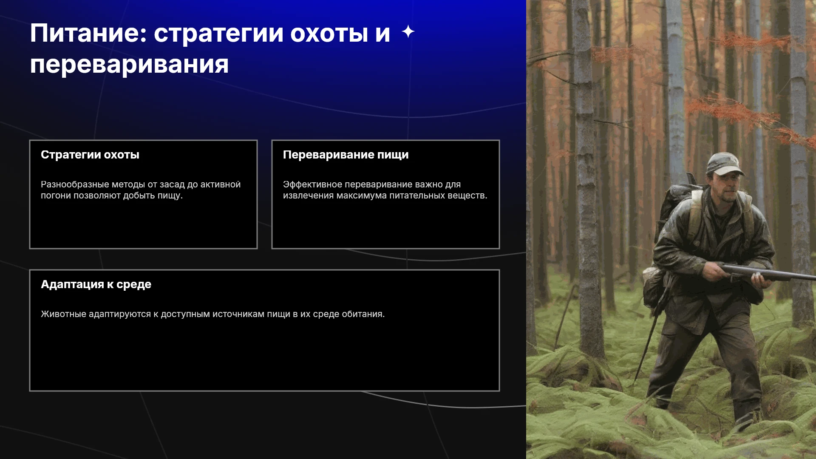The width and height of the screenshot is (816, 459).
Task: Select the 'Стратегии охоты' card box
Action: click(143, 194)
